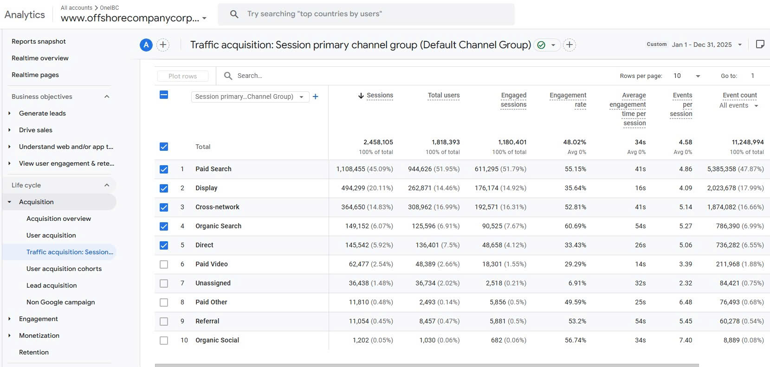This screenshot has height=367, width=770.
Task: Click the green report status checkmark icon
Action: (x=541, y=45)
